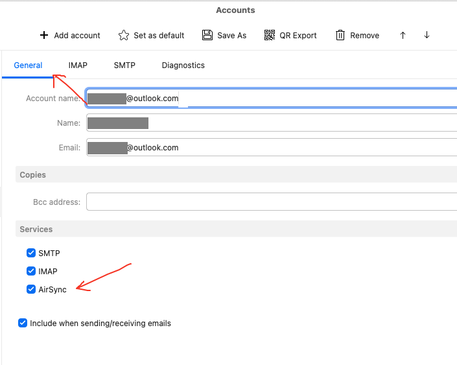Disable the AirSync service checkbox

point(31,289)
